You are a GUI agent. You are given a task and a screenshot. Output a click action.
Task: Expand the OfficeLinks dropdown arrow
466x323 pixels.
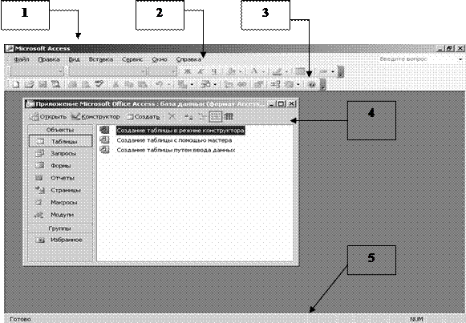(x=192, y=85)
